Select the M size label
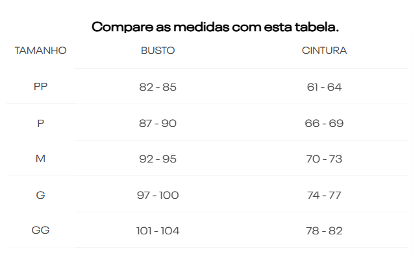 click(x=40, y=159)
